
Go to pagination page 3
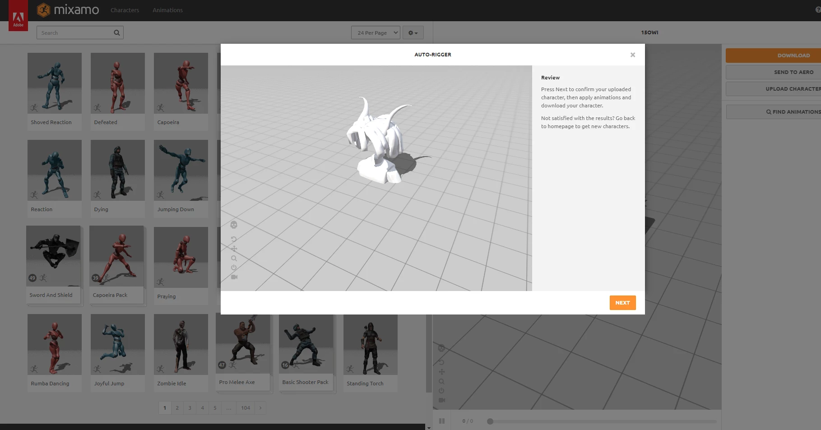(190, 408)
